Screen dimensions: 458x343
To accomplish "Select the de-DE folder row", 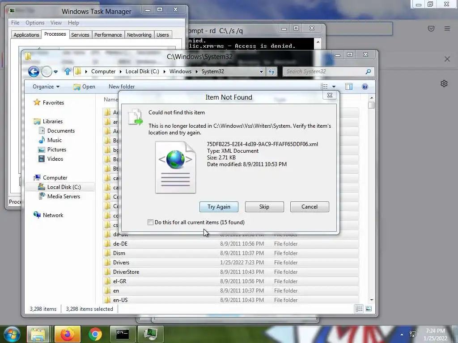I will 231,244.
